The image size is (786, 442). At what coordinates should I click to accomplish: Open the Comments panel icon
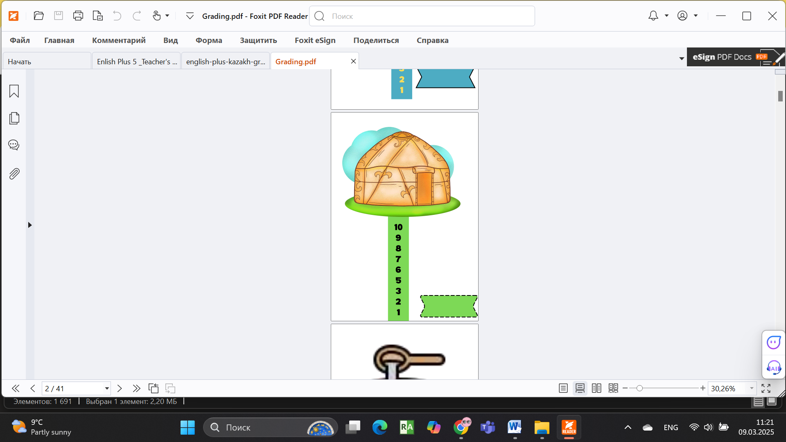[14, 145]
